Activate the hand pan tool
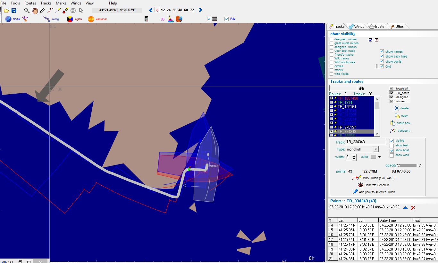The width and height of the screenshot is (438, 263). 35,11
